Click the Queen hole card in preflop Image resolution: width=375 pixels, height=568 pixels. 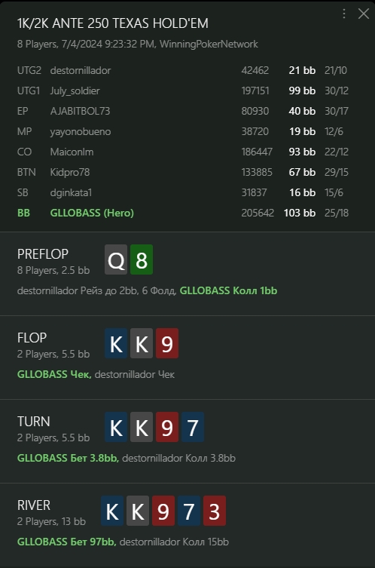coord(116,259)
